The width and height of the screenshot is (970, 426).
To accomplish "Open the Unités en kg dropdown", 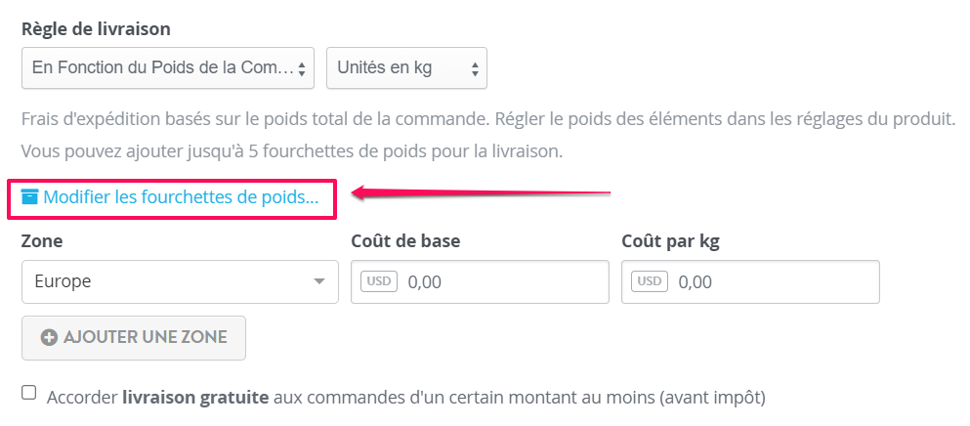I will pyautogui.click(x=406, y=68).
